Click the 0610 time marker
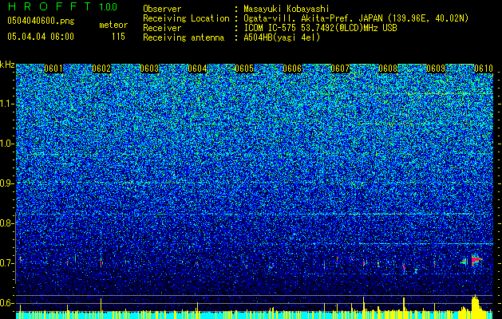Image resolution: width=502 pixels, height=319 pixels. click(x=484, y=69)
